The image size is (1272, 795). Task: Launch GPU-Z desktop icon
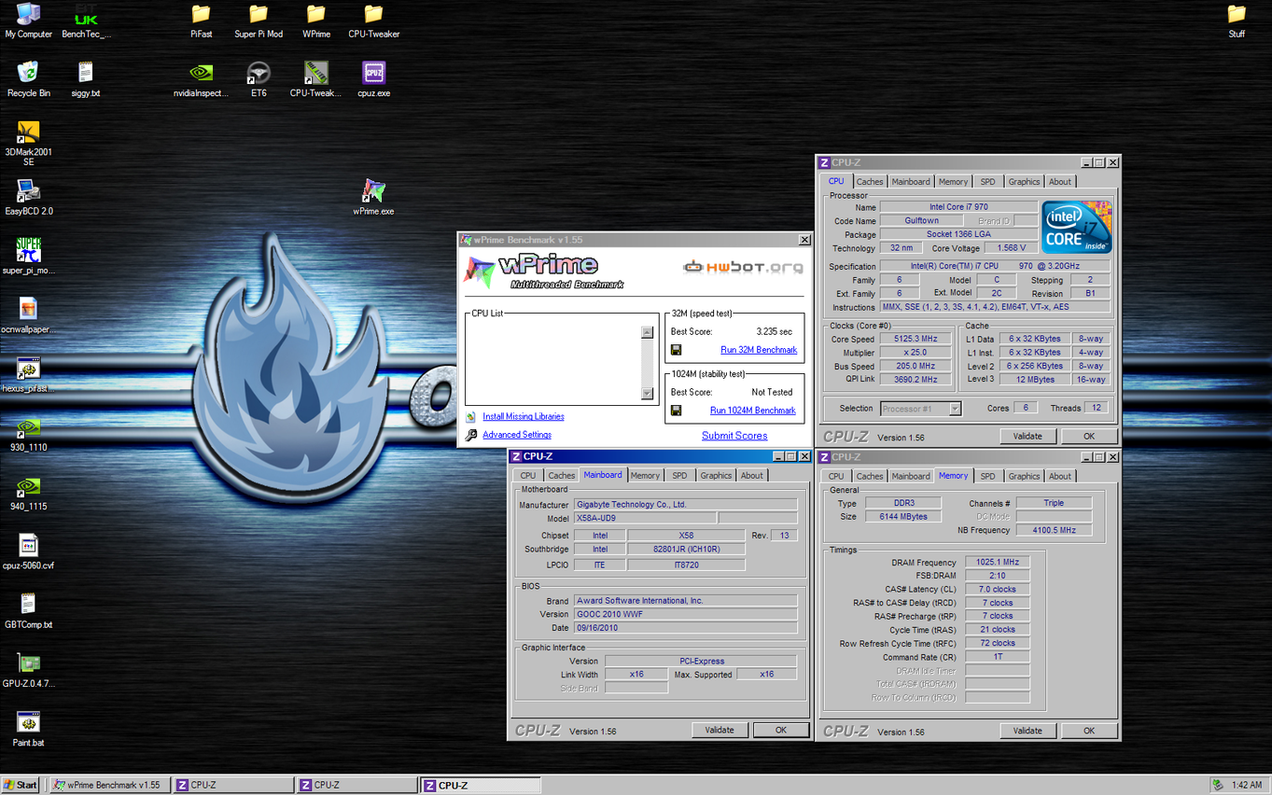tap(28, 670)
